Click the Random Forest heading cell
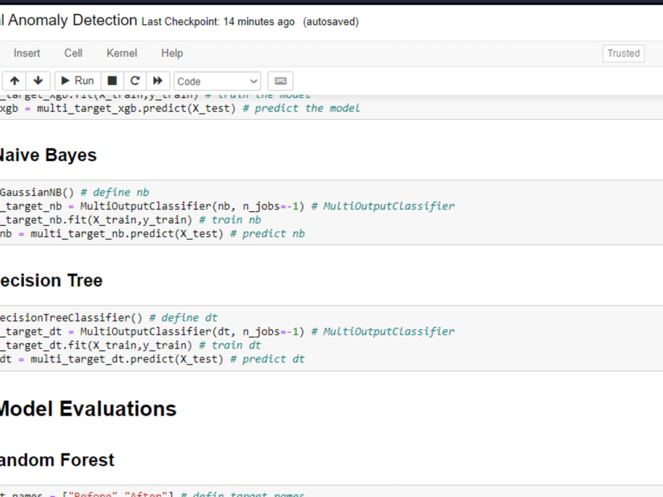 [x=56, y=459]
